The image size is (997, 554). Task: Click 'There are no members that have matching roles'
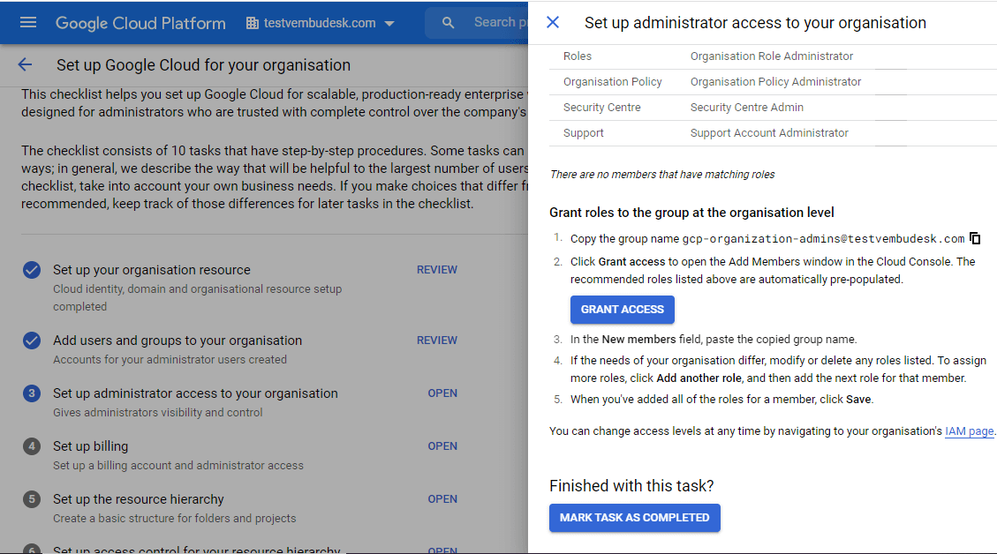[662, 174]
